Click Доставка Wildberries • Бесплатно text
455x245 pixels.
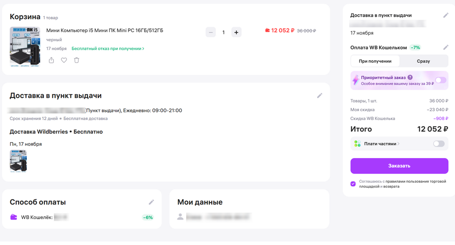click(56, 132)
